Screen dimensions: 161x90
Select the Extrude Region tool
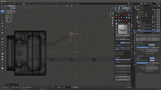[3, 39]
